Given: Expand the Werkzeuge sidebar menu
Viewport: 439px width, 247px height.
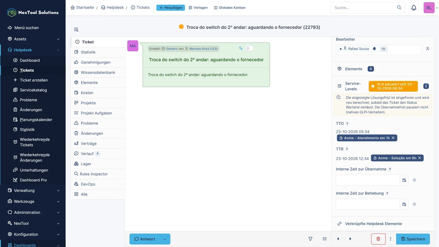Looking at the screenshot, I should point(33,201).
